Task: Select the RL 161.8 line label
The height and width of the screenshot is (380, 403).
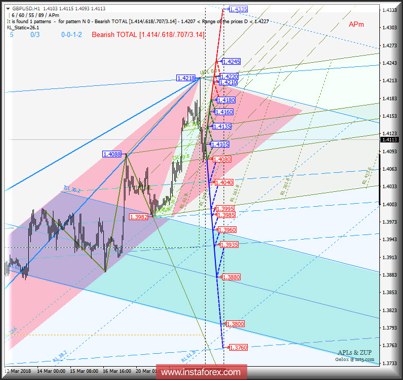Action: [234, 193]
